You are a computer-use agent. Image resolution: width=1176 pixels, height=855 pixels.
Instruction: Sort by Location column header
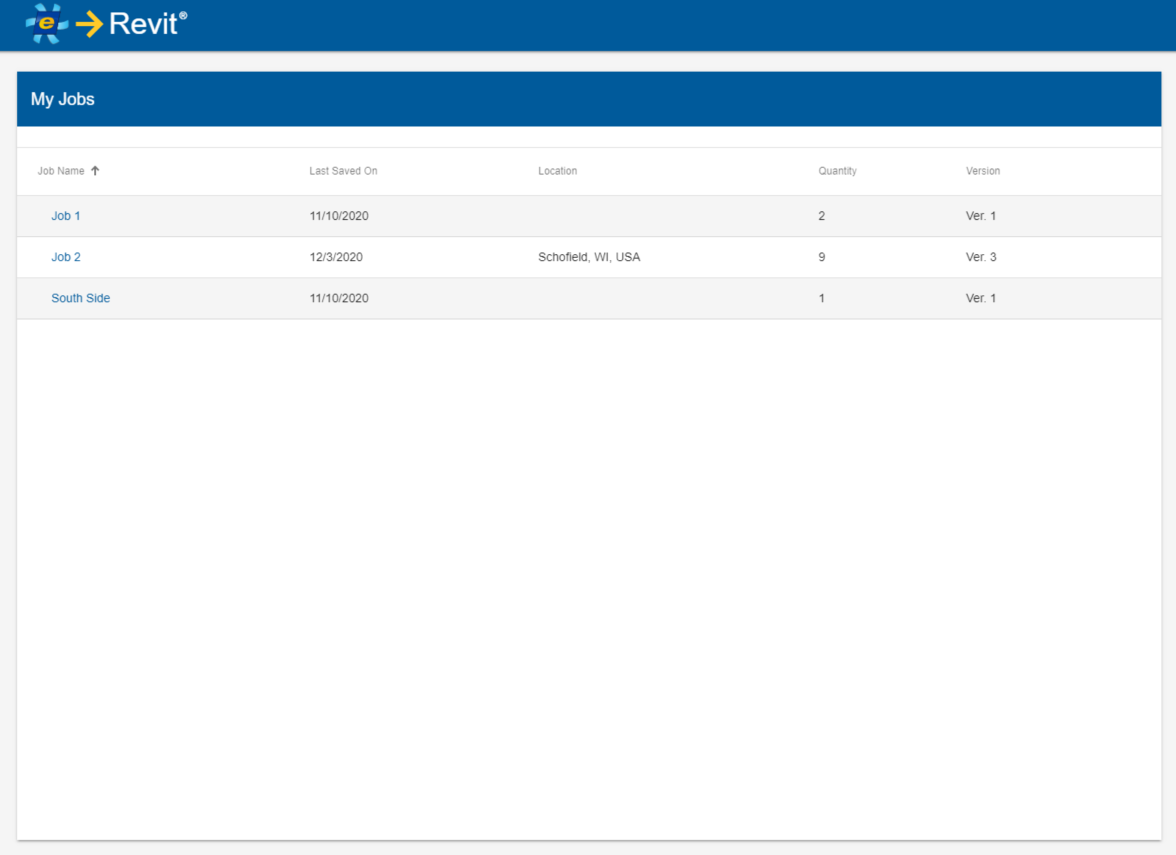coord(558,171)
